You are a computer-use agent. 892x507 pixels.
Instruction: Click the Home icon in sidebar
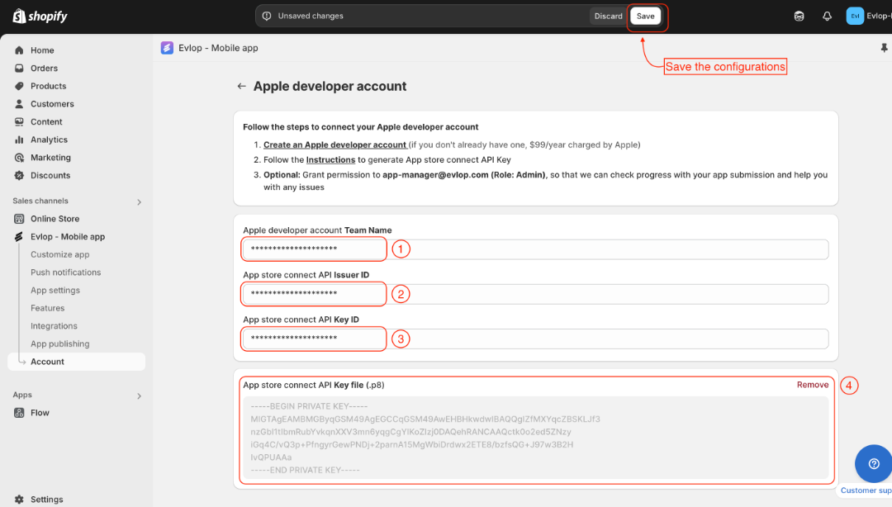19,50
